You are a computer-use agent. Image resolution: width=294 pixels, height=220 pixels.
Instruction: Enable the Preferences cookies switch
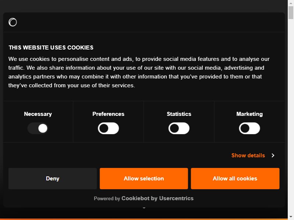[108, 128]
